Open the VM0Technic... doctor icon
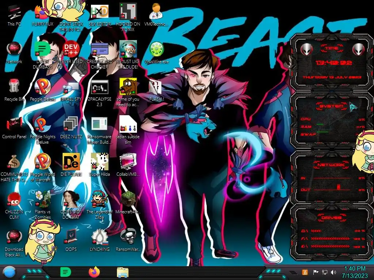The width and height of the screenshot is (374, 280). tap(156, 14)
